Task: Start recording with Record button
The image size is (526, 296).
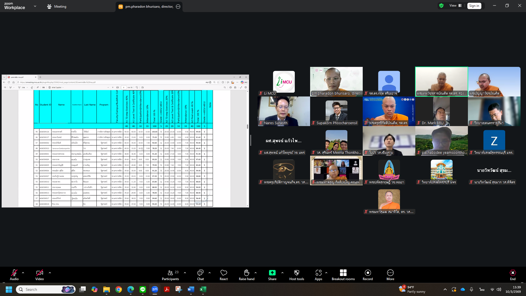Action: pyautogui.click(x=368, y=275)
